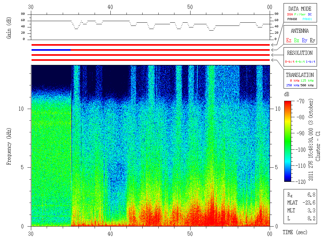323x242 pixels.
Task: Click the 40 tick label above the gain plot
Action: 110,7
